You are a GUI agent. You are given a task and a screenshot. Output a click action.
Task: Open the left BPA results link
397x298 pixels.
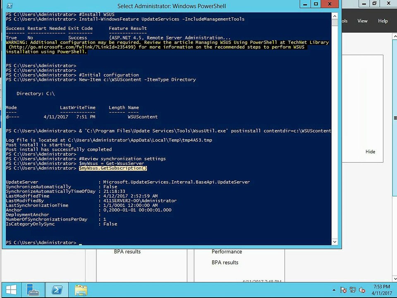tap(127, 252)
